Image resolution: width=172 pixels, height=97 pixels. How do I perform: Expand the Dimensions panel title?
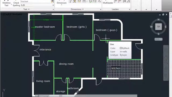(77, 9)
